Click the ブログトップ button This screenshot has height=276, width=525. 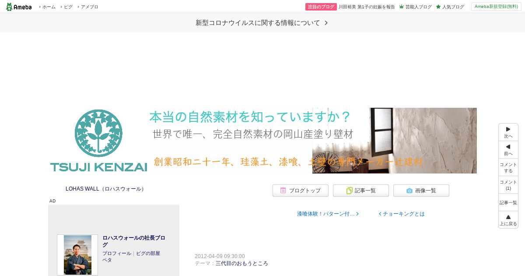tap(301, 191)
